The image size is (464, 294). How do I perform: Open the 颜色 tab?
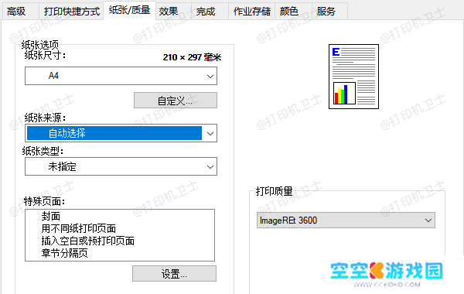coord(294,12)
